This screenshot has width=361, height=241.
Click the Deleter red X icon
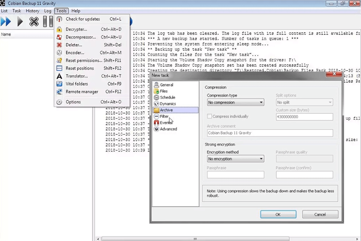point(59,45)
